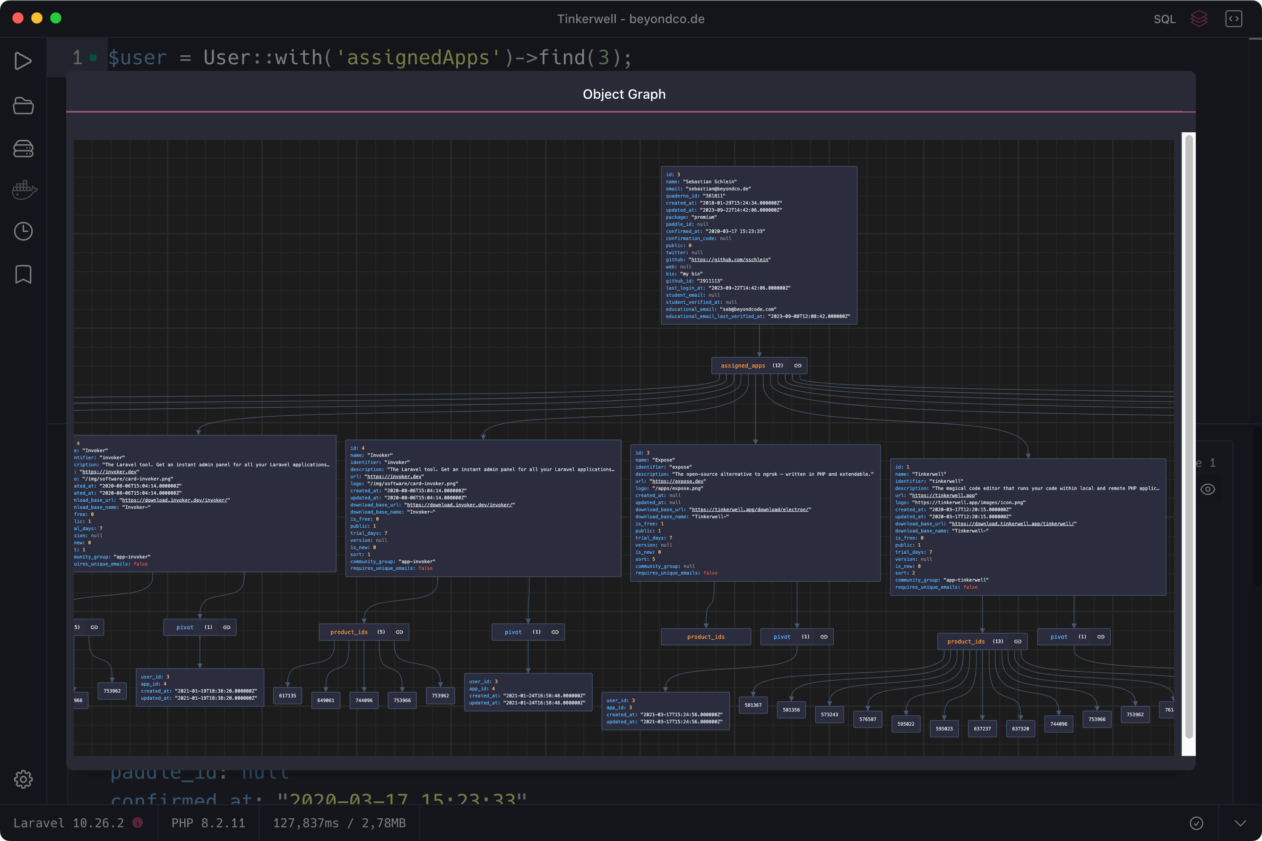Open the https://github.com/sschlein link
This screenshot has height=841, width=1262.
pos(730,259)
